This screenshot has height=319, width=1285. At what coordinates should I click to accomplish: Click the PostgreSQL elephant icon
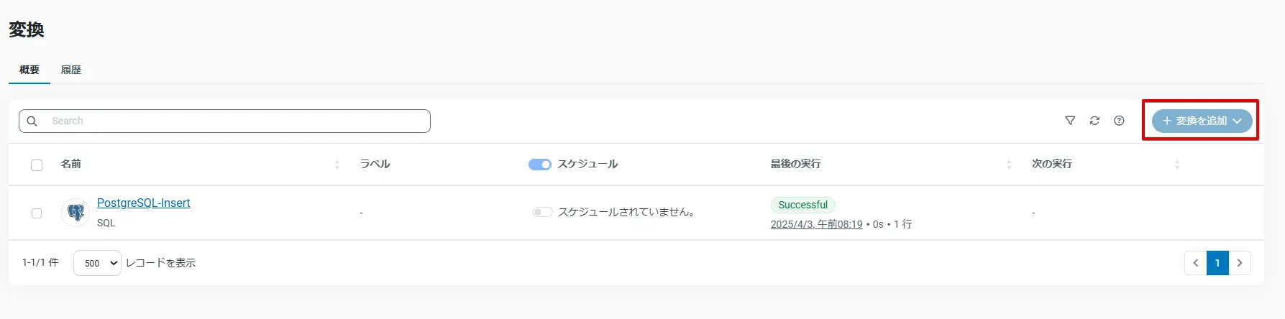(76, 213)
